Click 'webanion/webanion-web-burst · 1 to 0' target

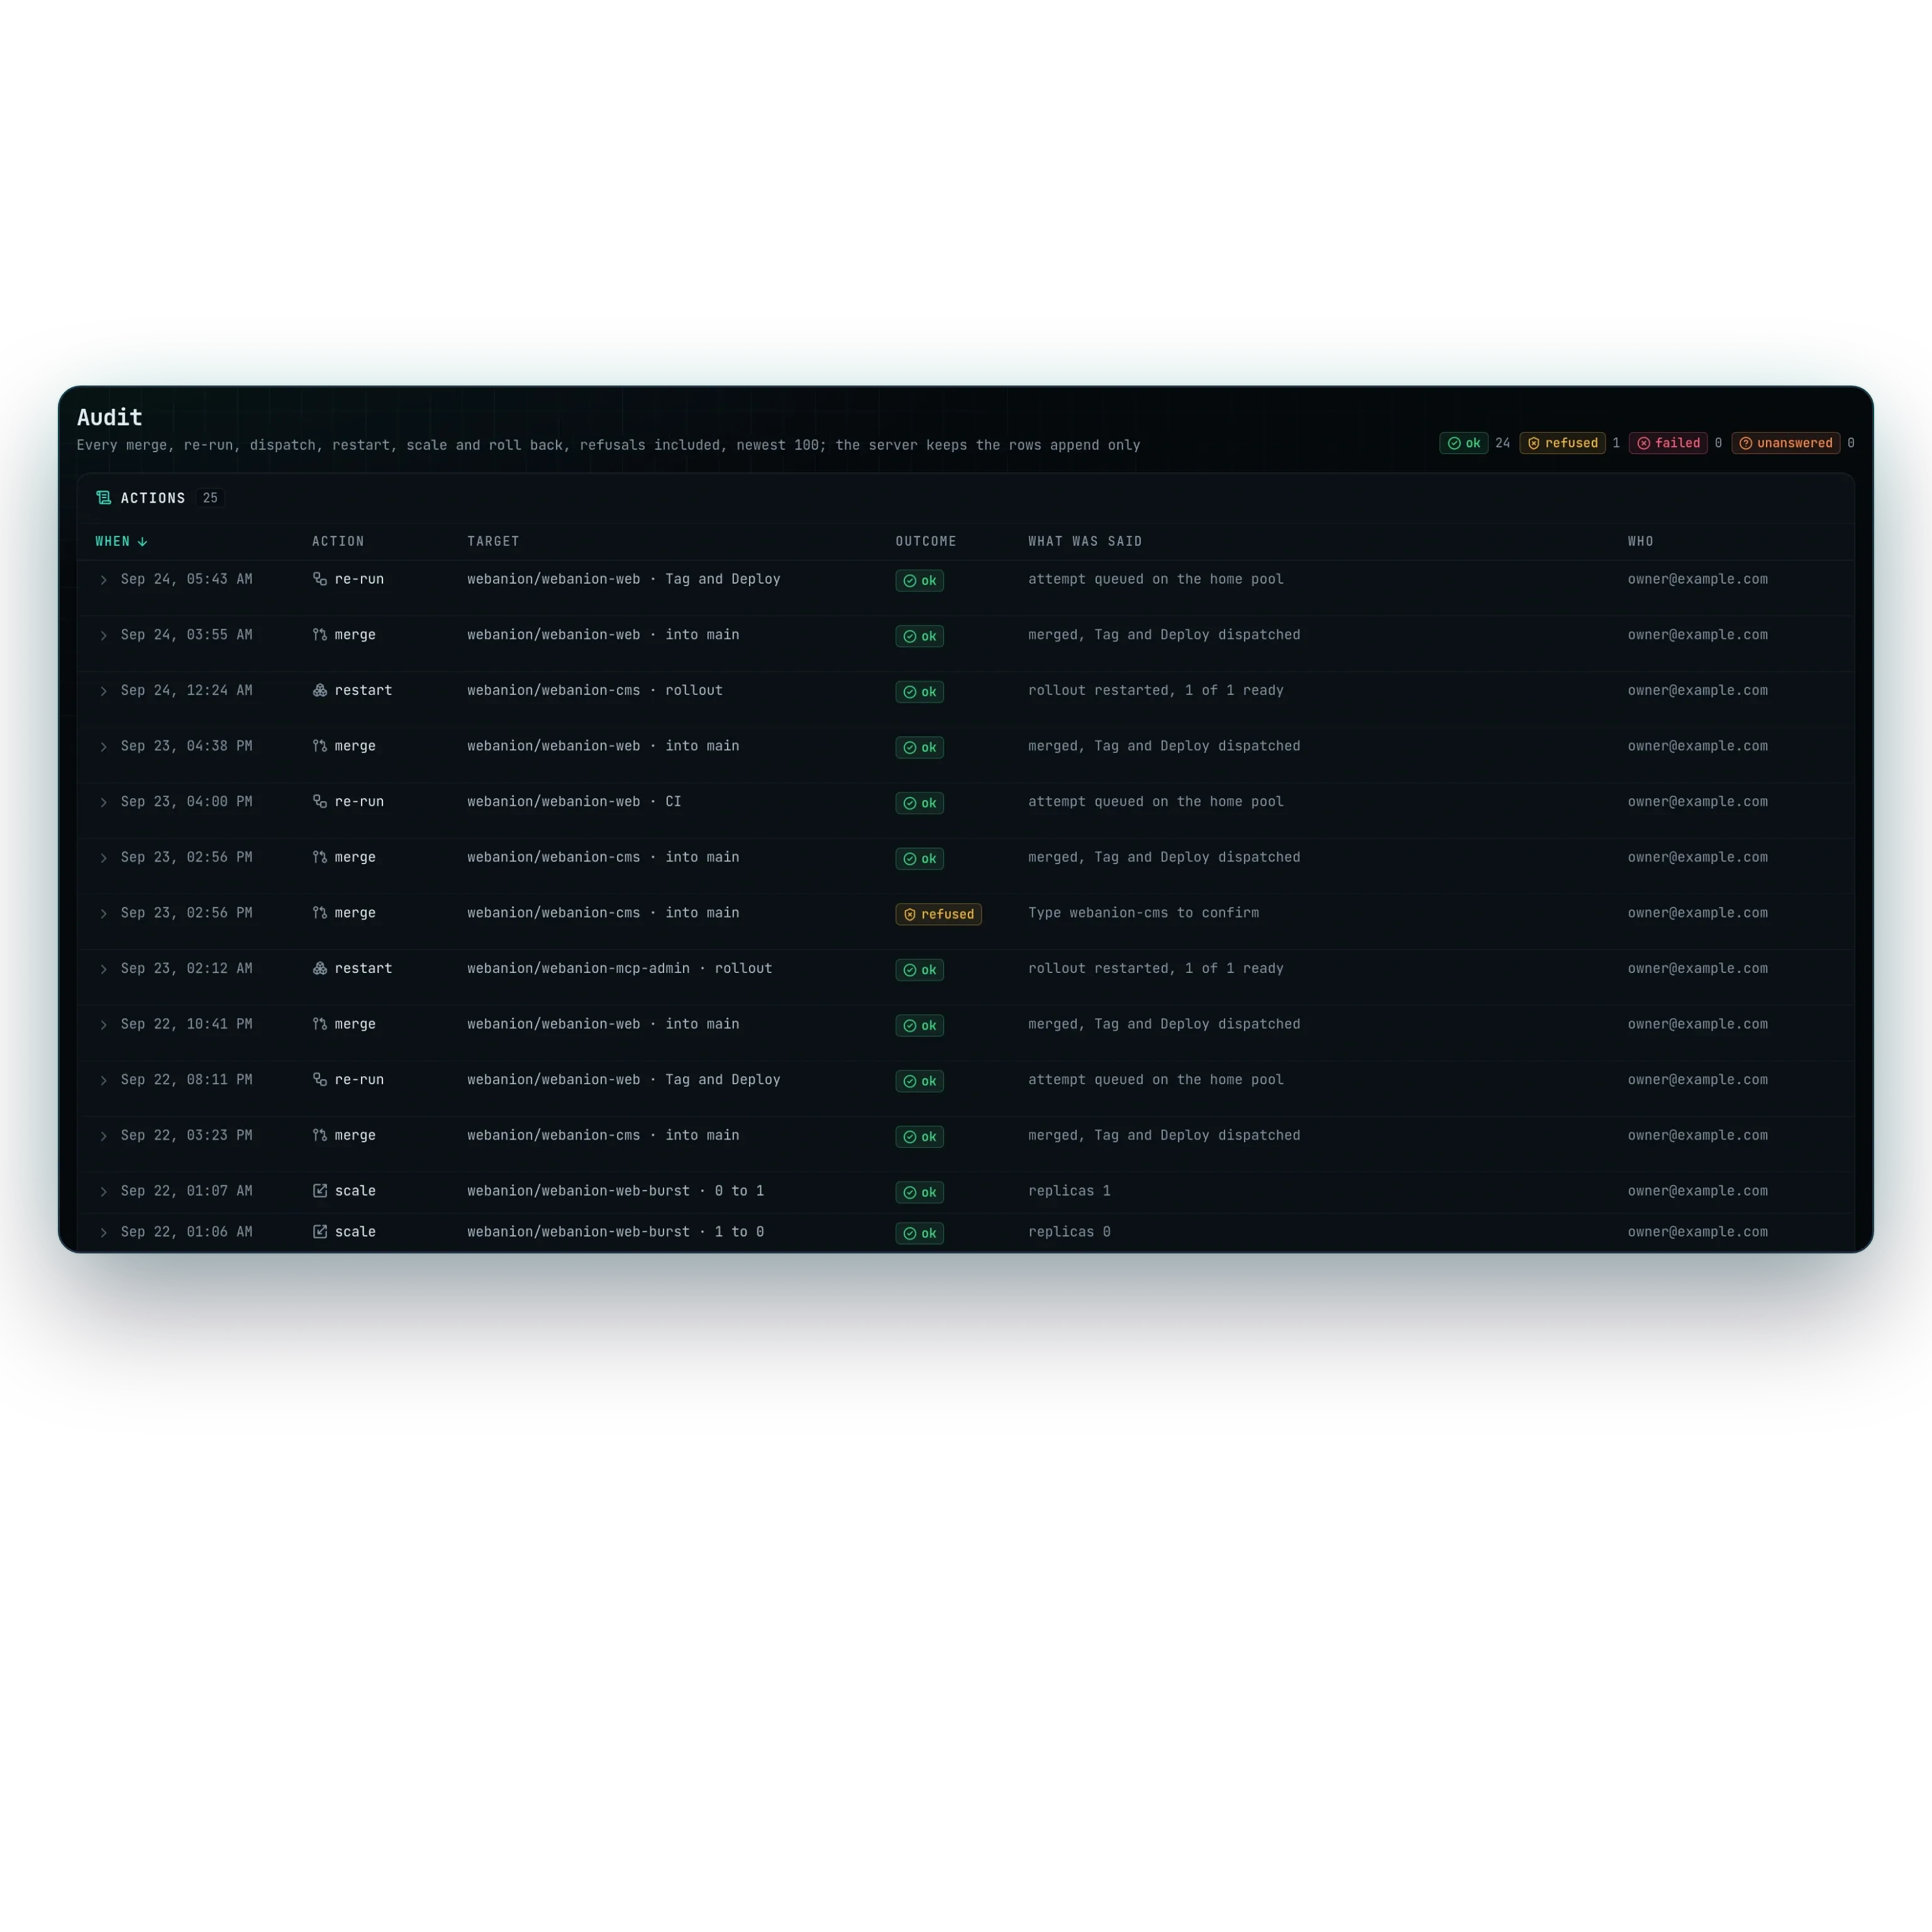(x=615, y=1232)
